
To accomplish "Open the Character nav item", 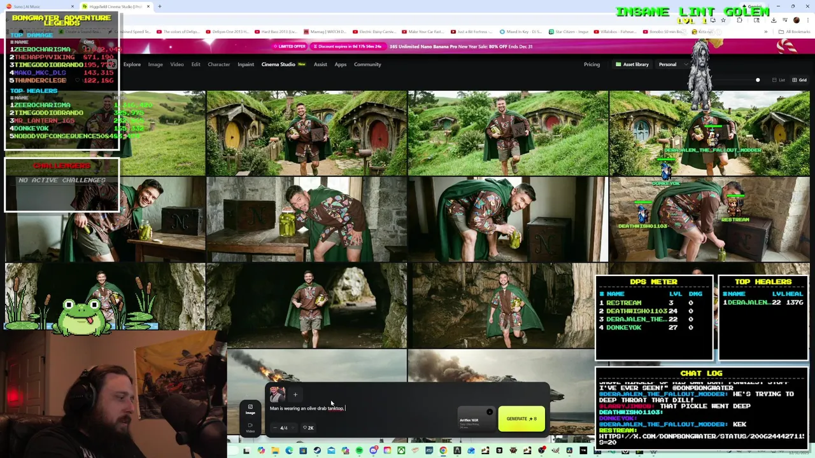I will pos(218,64).
